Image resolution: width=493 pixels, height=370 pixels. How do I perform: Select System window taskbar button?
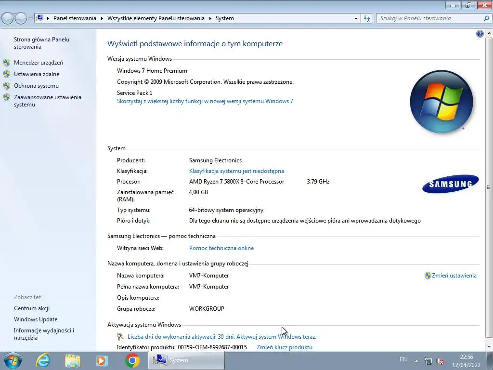(186, 360)
